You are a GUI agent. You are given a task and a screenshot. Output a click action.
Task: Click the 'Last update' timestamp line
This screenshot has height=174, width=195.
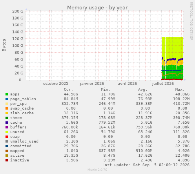146,165
